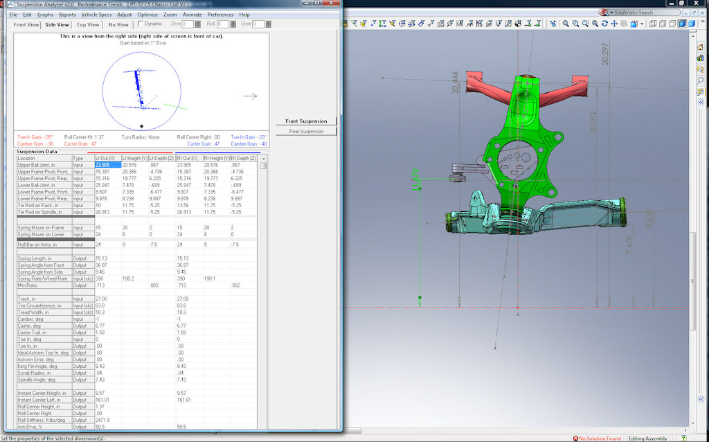This screenshot has height=442, width=709.
Task: Click the File Explorer icon in task pane
Action: pos(701,69)
